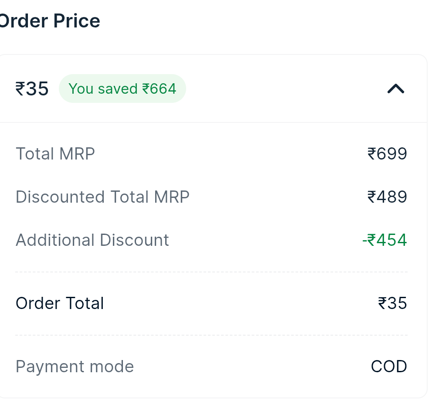Select the Order Price section heading
This screenshot has height=401, width=432.
tap(50, 21)
